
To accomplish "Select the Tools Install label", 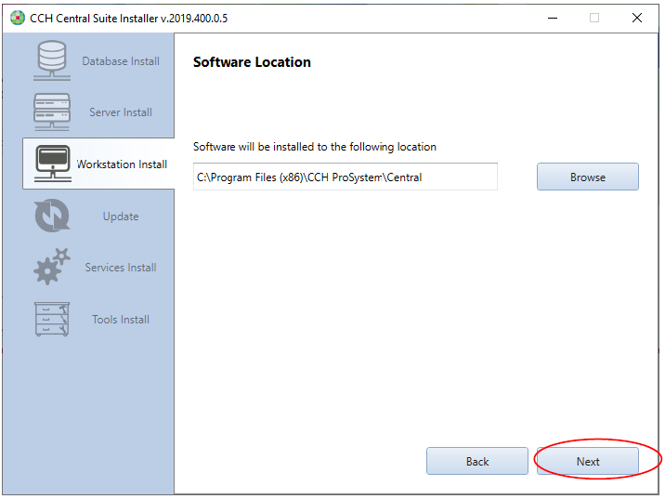I will pyautogui.click(x=121, y=320).
